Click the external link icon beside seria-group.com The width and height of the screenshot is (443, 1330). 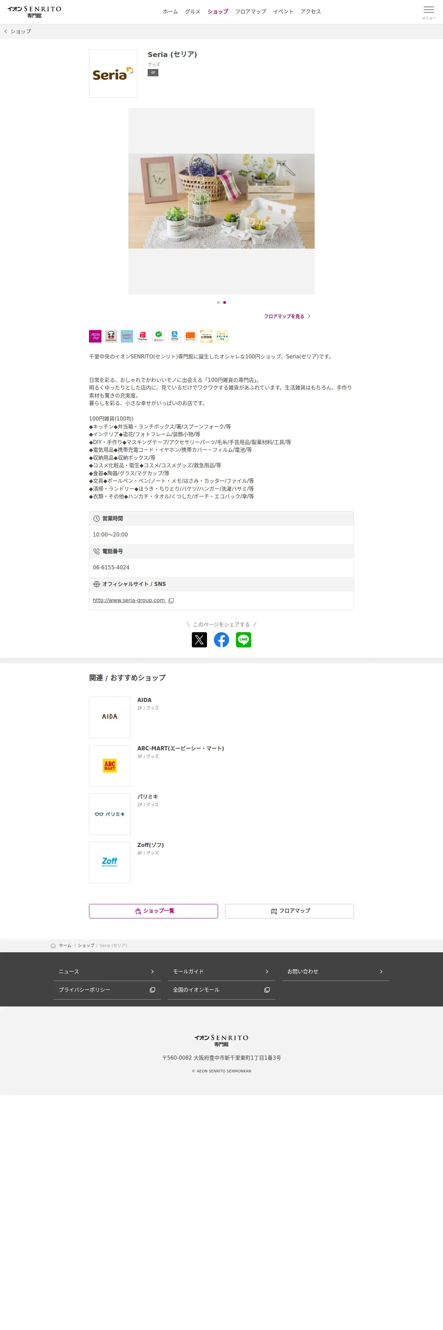(171, 600)
